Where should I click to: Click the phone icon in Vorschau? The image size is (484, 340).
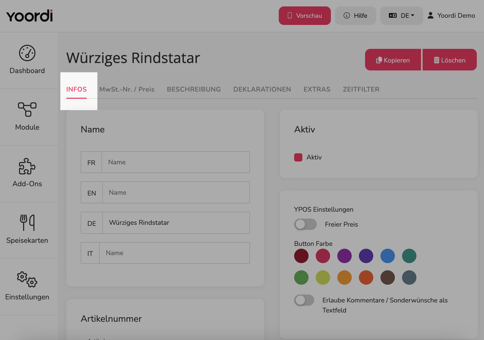tap(290, 15)
